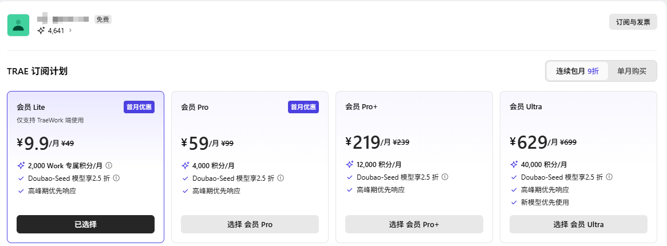Click the info icon next to 2,000 Work 专属积分/月
The height and width of the screenshot is (246, 667).
[109, 165]
